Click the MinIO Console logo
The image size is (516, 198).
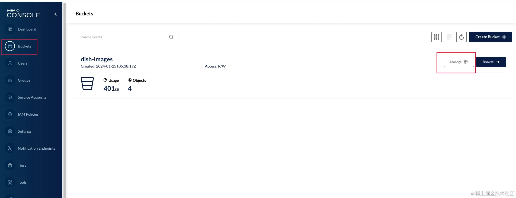point(23,14)
